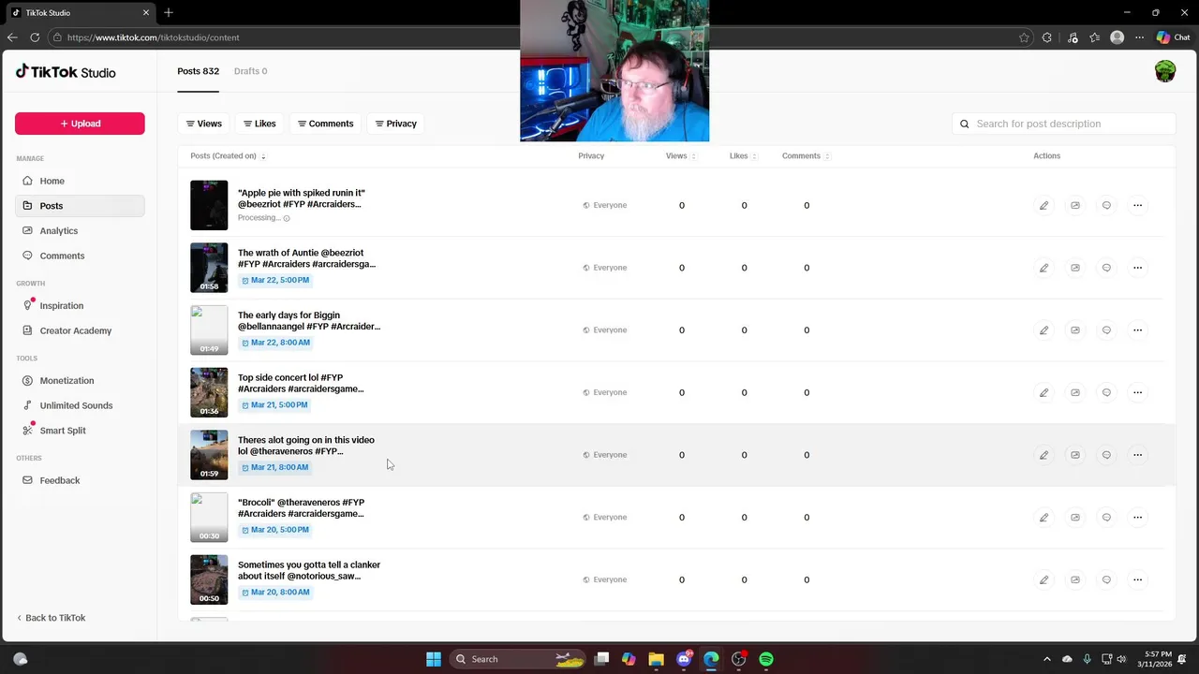View comments on "The early days for Biggin"
Viewport: 1199px width, 674px height.
pos(1106,330)
